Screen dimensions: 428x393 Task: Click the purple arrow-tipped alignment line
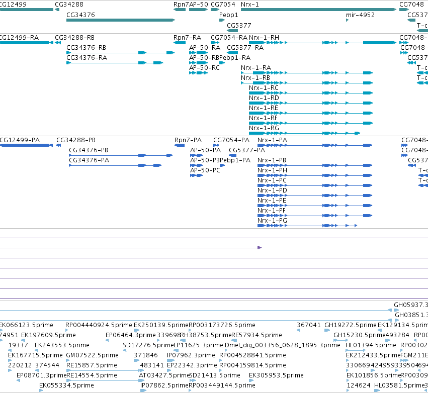[131, 248]
